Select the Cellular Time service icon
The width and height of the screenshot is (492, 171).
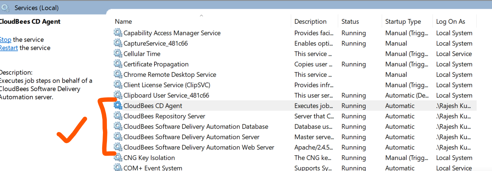click(118, 54)
